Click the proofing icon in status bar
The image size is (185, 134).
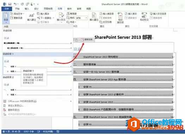coord(38,132)
